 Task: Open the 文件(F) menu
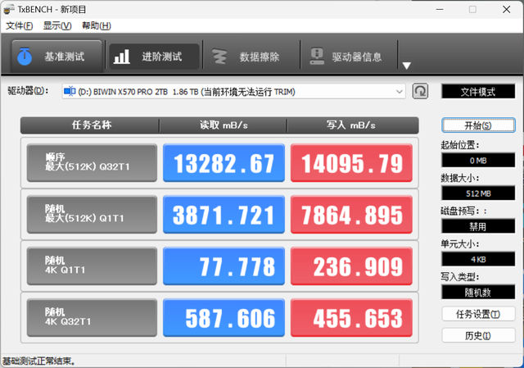tap(20, 25)
